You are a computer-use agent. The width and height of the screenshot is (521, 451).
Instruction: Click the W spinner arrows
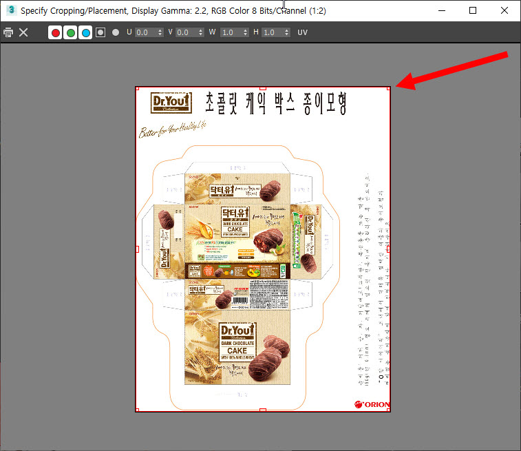(246, 32)
